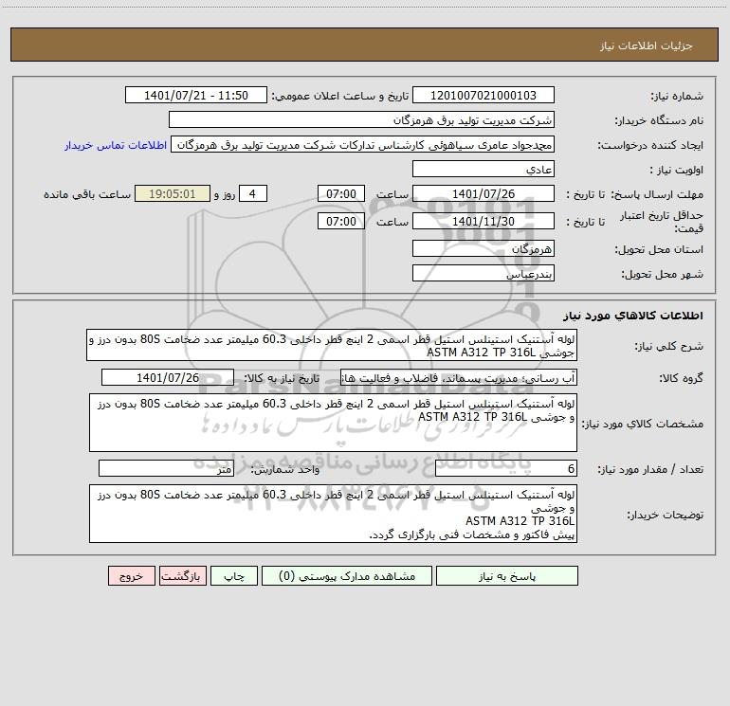730x706 pixels.
Task: Click label 'تعداد / مقدار مورد نیاز:'
Action: [x=650, y=470]
